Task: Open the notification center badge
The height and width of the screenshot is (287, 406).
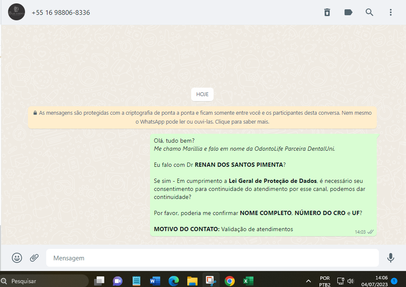Action: (394, 281)
